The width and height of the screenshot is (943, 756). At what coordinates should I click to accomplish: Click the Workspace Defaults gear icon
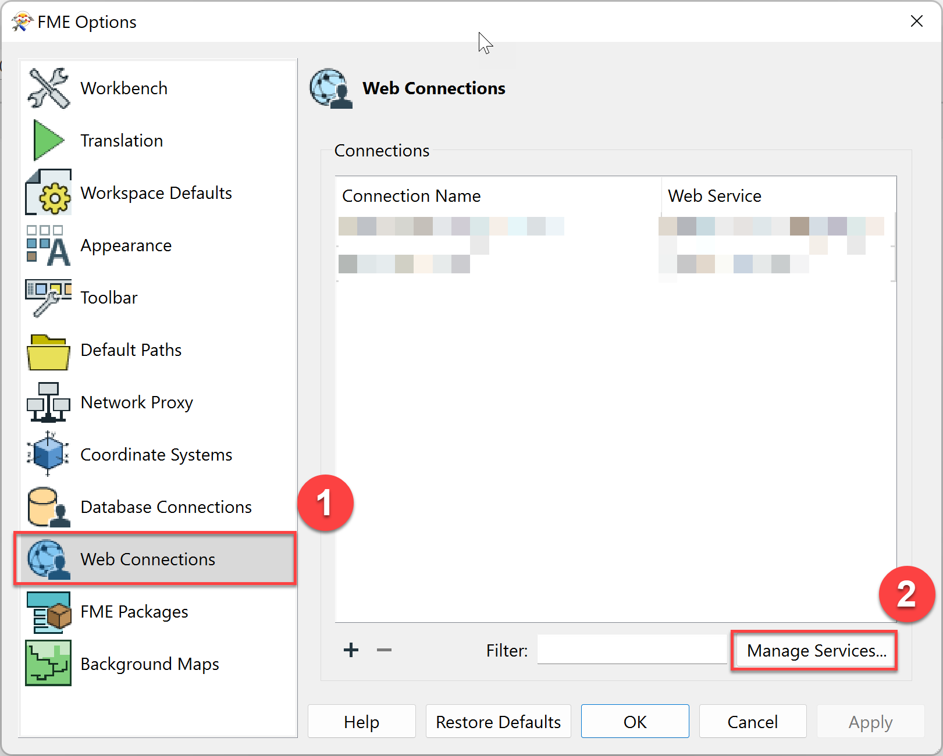point(48,192)
